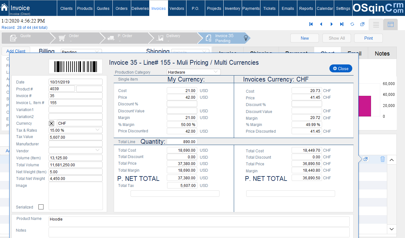The width and height of the screenshot is (405, 238).
Task: Switch to table layout view icon
Action: point(391,24)
